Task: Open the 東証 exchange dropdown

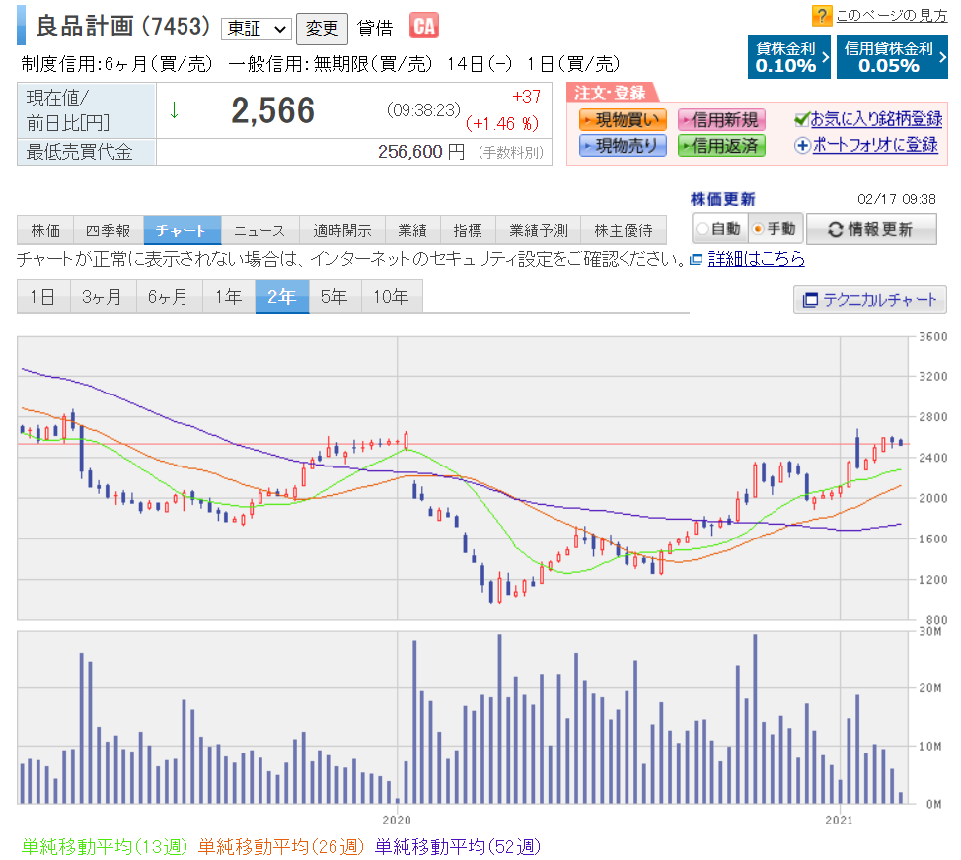Action: click(x=257, y=29)
